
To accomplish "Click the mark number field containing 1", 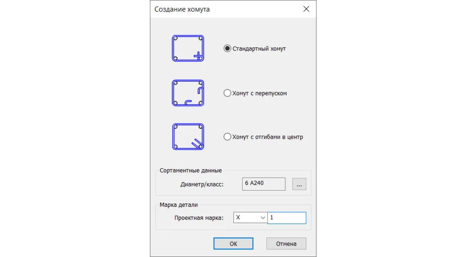I will 287,218.
